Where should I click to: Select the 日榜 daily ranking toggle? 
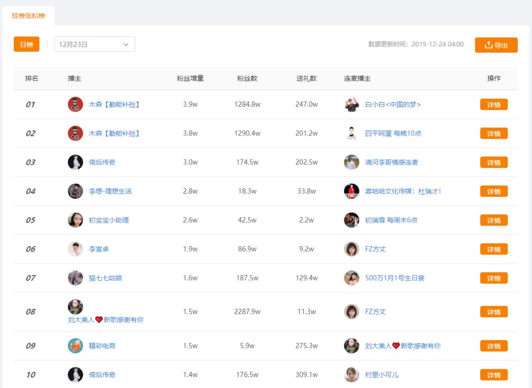coord(27,44)
